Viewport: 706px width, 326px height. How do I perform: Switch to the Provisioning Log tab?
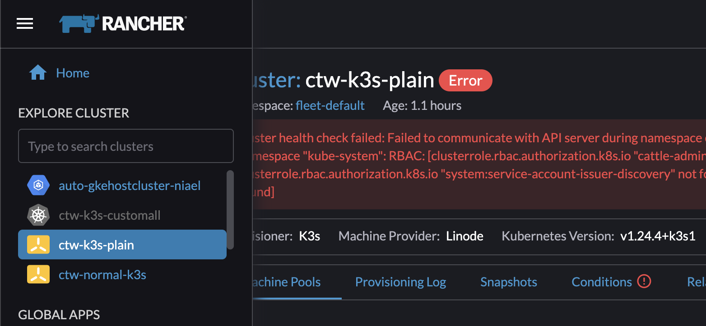tap(400, 281)
